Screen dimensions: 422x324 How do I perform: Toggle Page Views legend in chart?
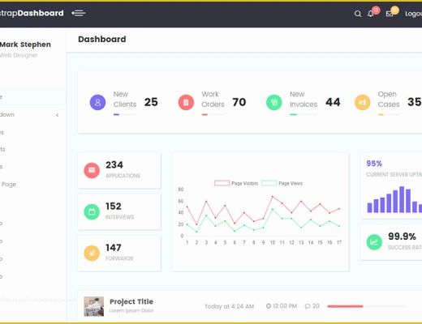point(282,183)
